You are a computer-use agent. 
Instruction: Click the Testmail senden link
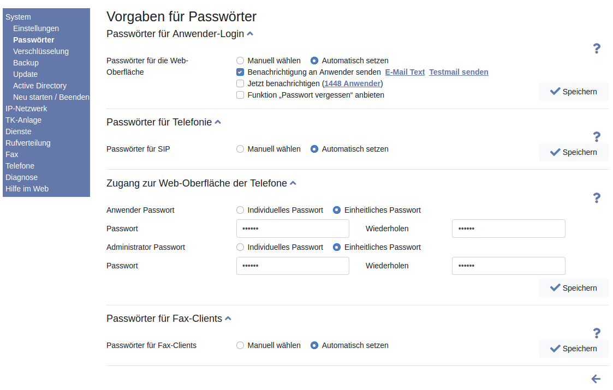point(459,72)
